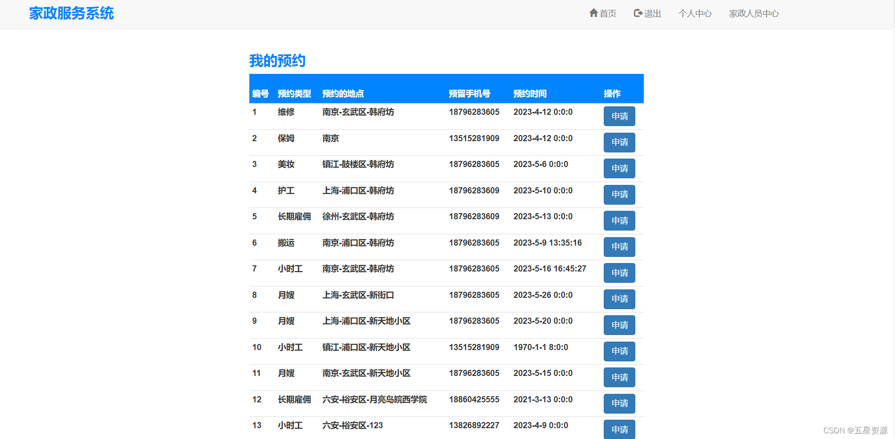Select the 上海-浦口区-新天地小区 location cell
This screenshot has height=439, width=895.
click(x=366, y=321)
